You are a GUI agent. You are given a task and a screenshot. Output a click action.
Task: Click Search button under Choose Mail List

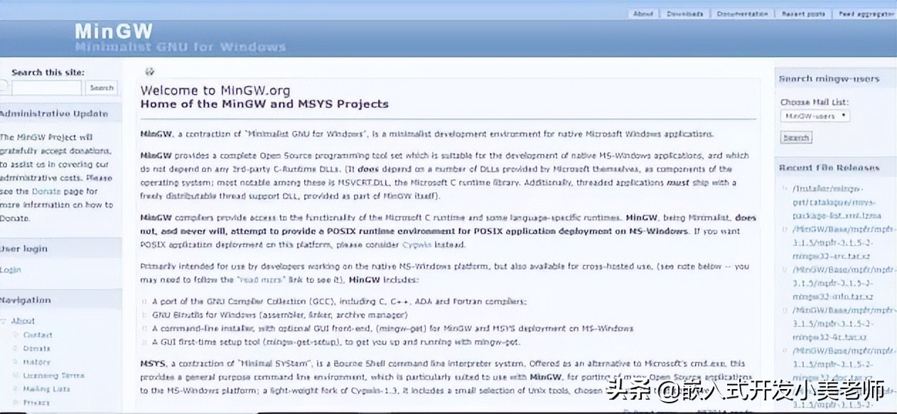[x=795, y=137]
